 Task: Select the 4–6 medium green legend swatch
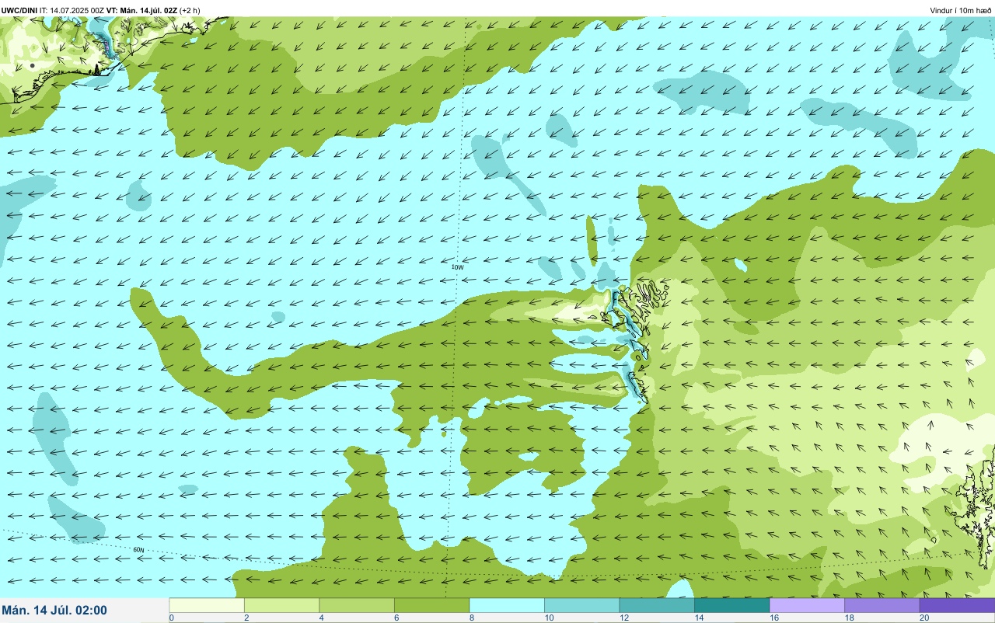click(357, 605)
